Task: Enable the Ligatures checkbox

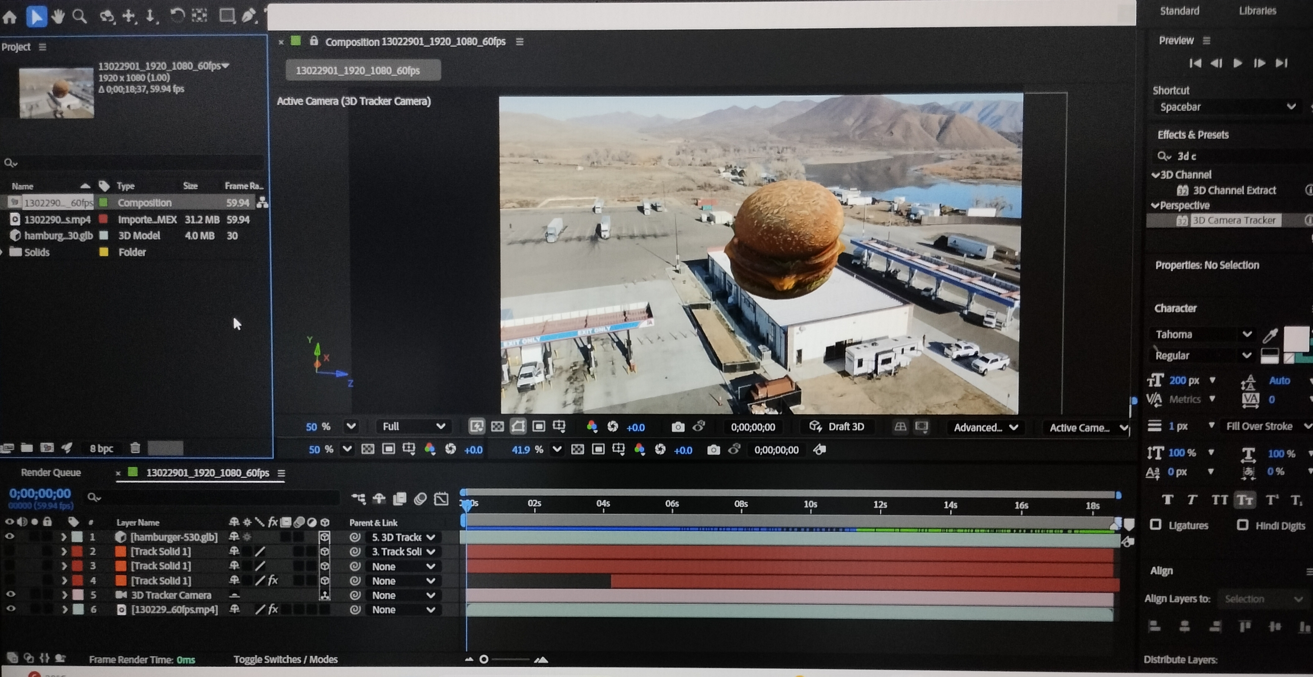Action: (x=1155, y=525)
